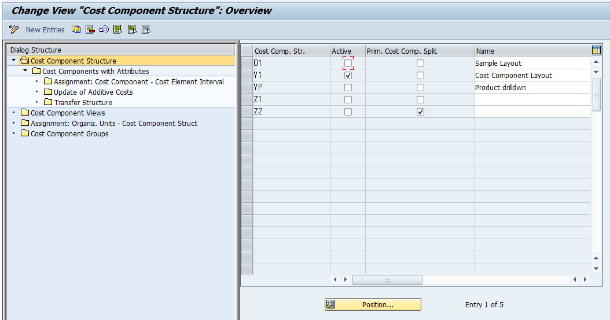610x320 pixels.
Task: Click the Dialog Structure panel header
Action: coord(121,50)
